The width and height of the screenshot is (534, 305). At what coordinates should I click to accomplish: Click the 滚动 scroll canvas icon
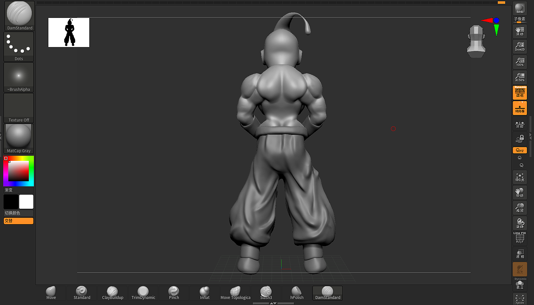pyautogui.click(x=519, y=31)
